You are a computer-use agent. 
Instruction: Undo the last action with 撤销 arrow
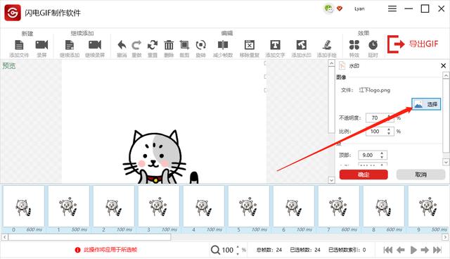point(122,45)
